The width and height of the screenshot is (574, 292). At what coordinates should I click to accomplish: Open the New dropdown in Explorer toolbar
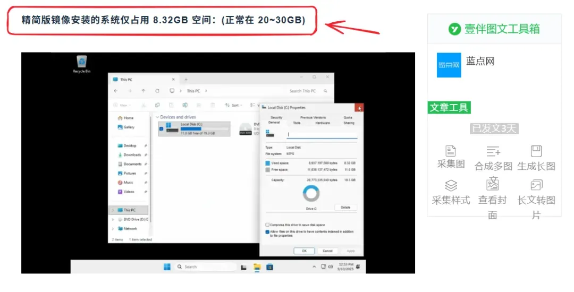122,105
